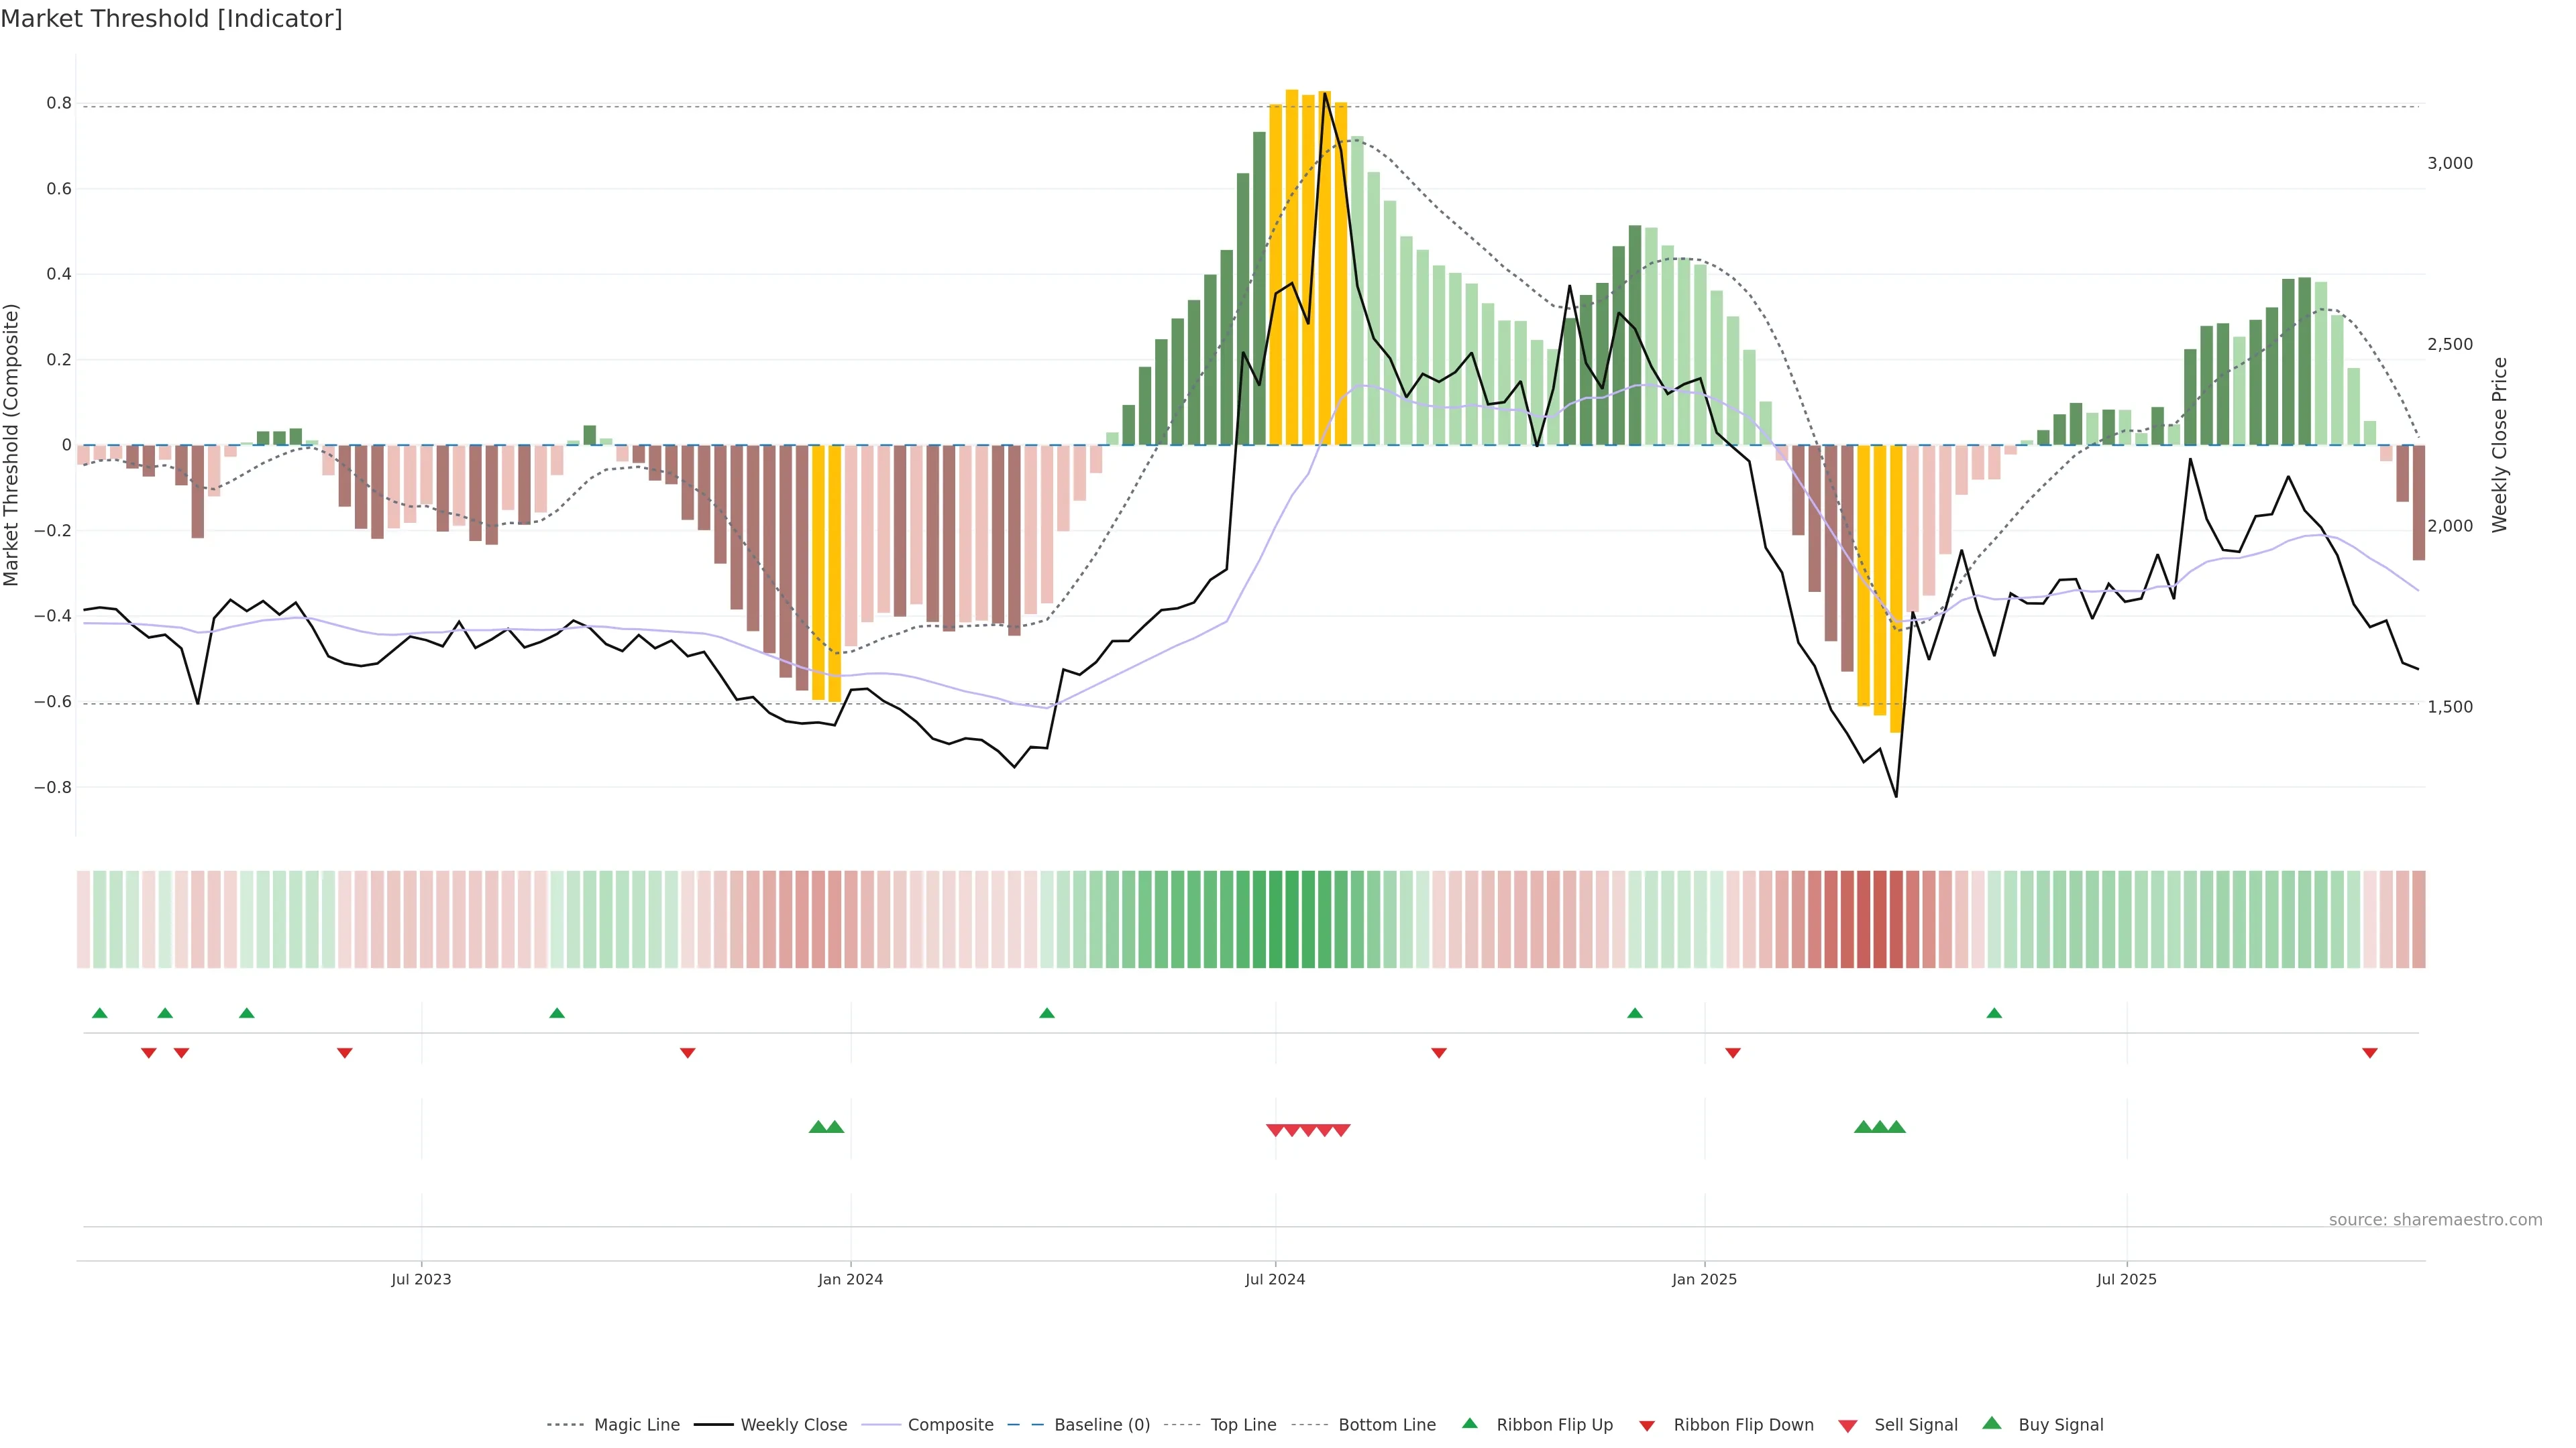
Task: Click the Jul 2024 x-axis label
Action: tap(1275, 1279)
